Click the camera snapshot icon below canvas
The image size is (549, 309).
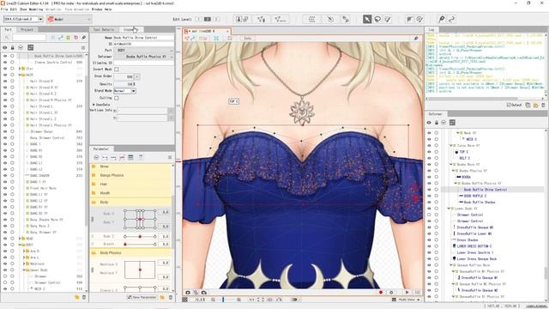click(188, 292)
